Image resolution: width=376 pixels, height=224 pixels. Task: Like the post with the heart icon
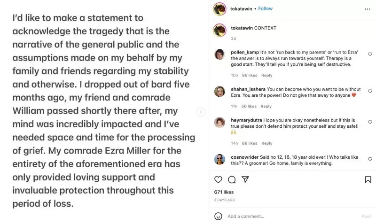coord(218,180)
